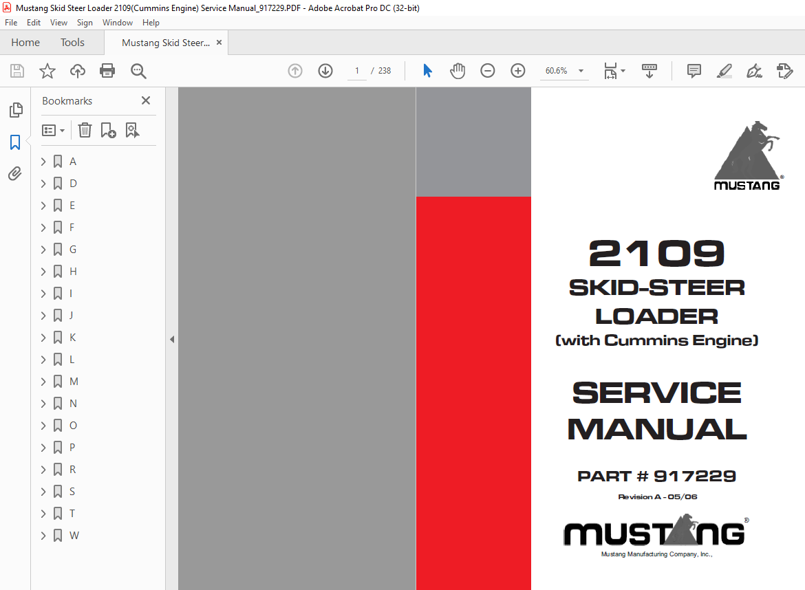
Task: Select bookmark I
Action: click(x=71, y=294)
